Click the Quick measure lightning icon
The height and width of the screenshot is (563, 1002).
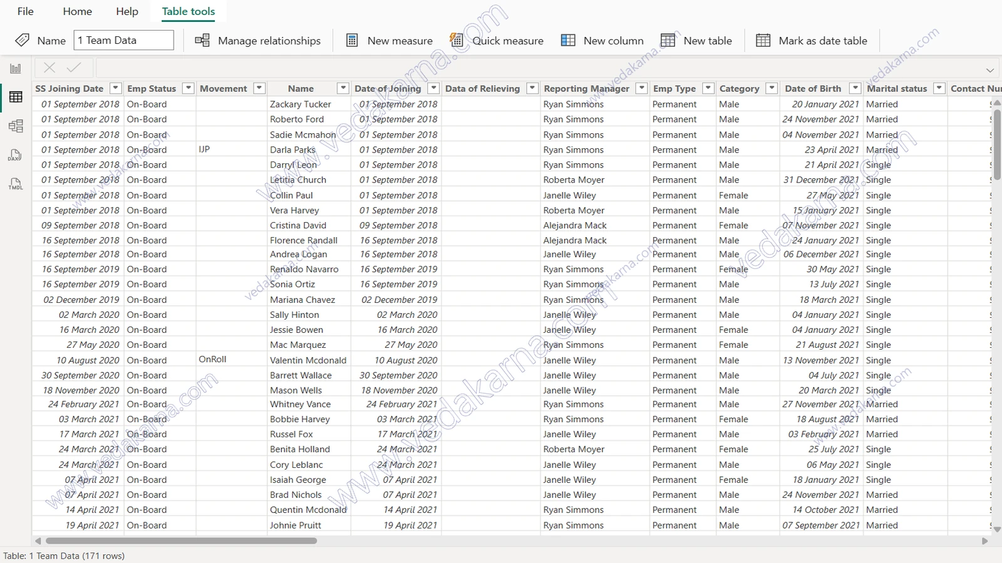pos(457,41)
